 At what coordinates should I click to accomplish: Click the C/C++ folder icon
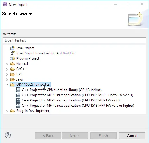click(x=13, y=69)
